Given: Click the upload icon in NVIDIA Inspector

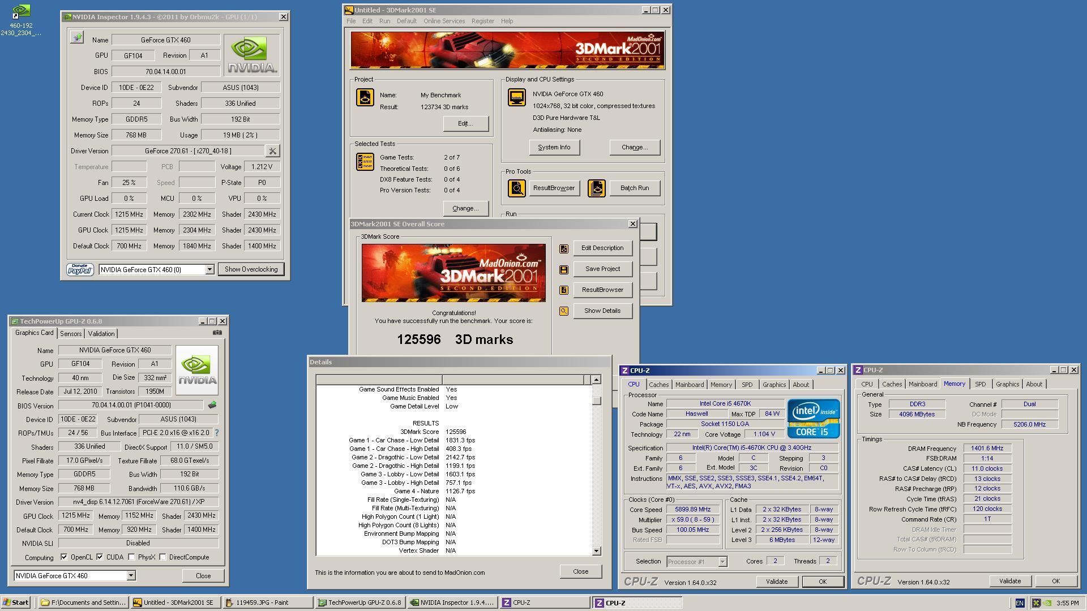Looking at the screenshot, I should point(77,38).
